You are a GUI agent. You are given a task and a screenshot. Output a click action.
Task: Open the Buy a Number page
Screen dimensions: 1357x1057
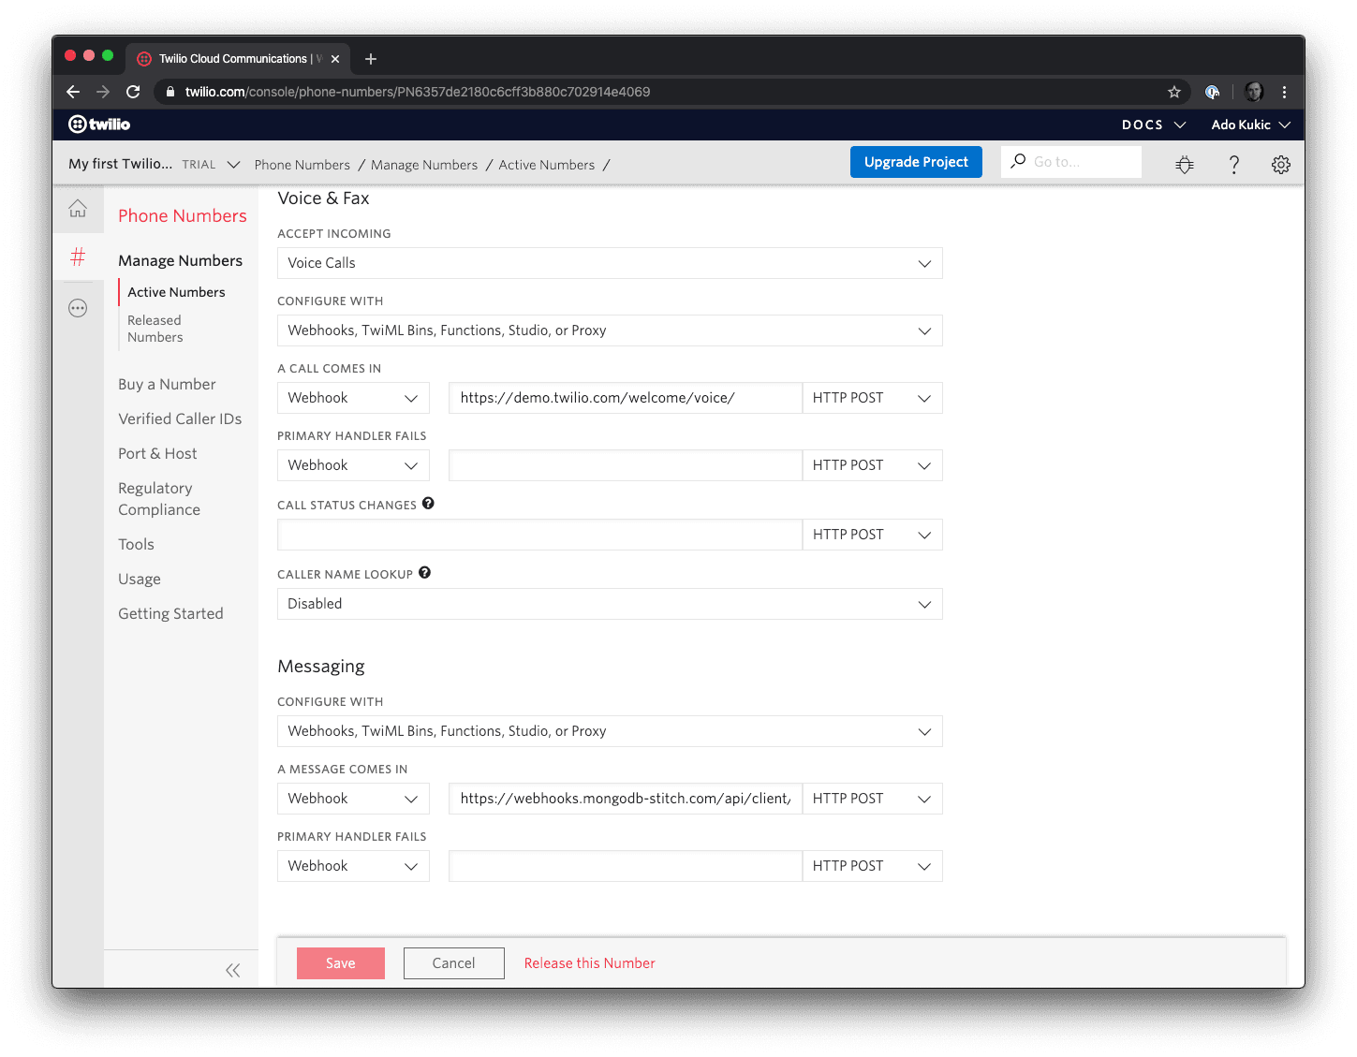coord(167,384)
